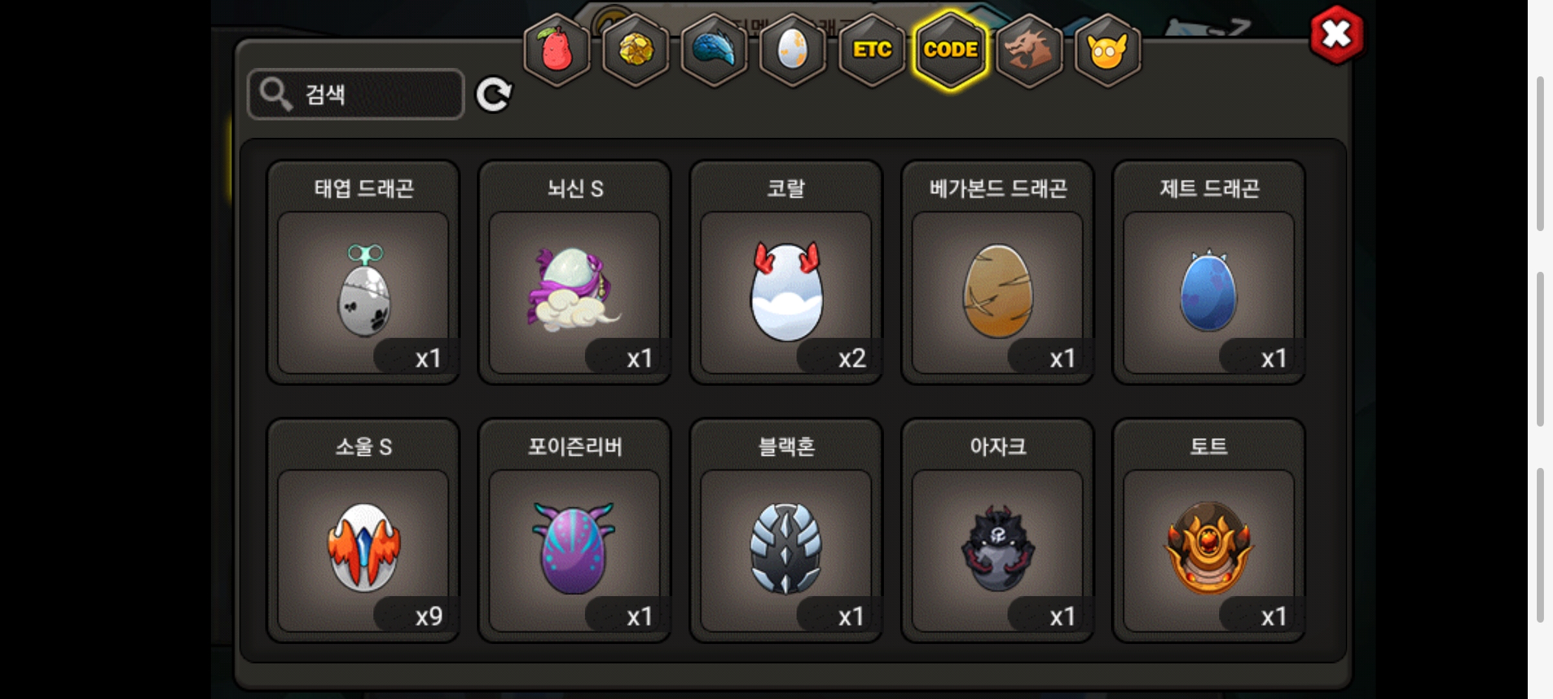This screenshot has height=699, width=1553.
Task: Choose the 제트 드래곤 blue egg
Action: [1209, 272]
